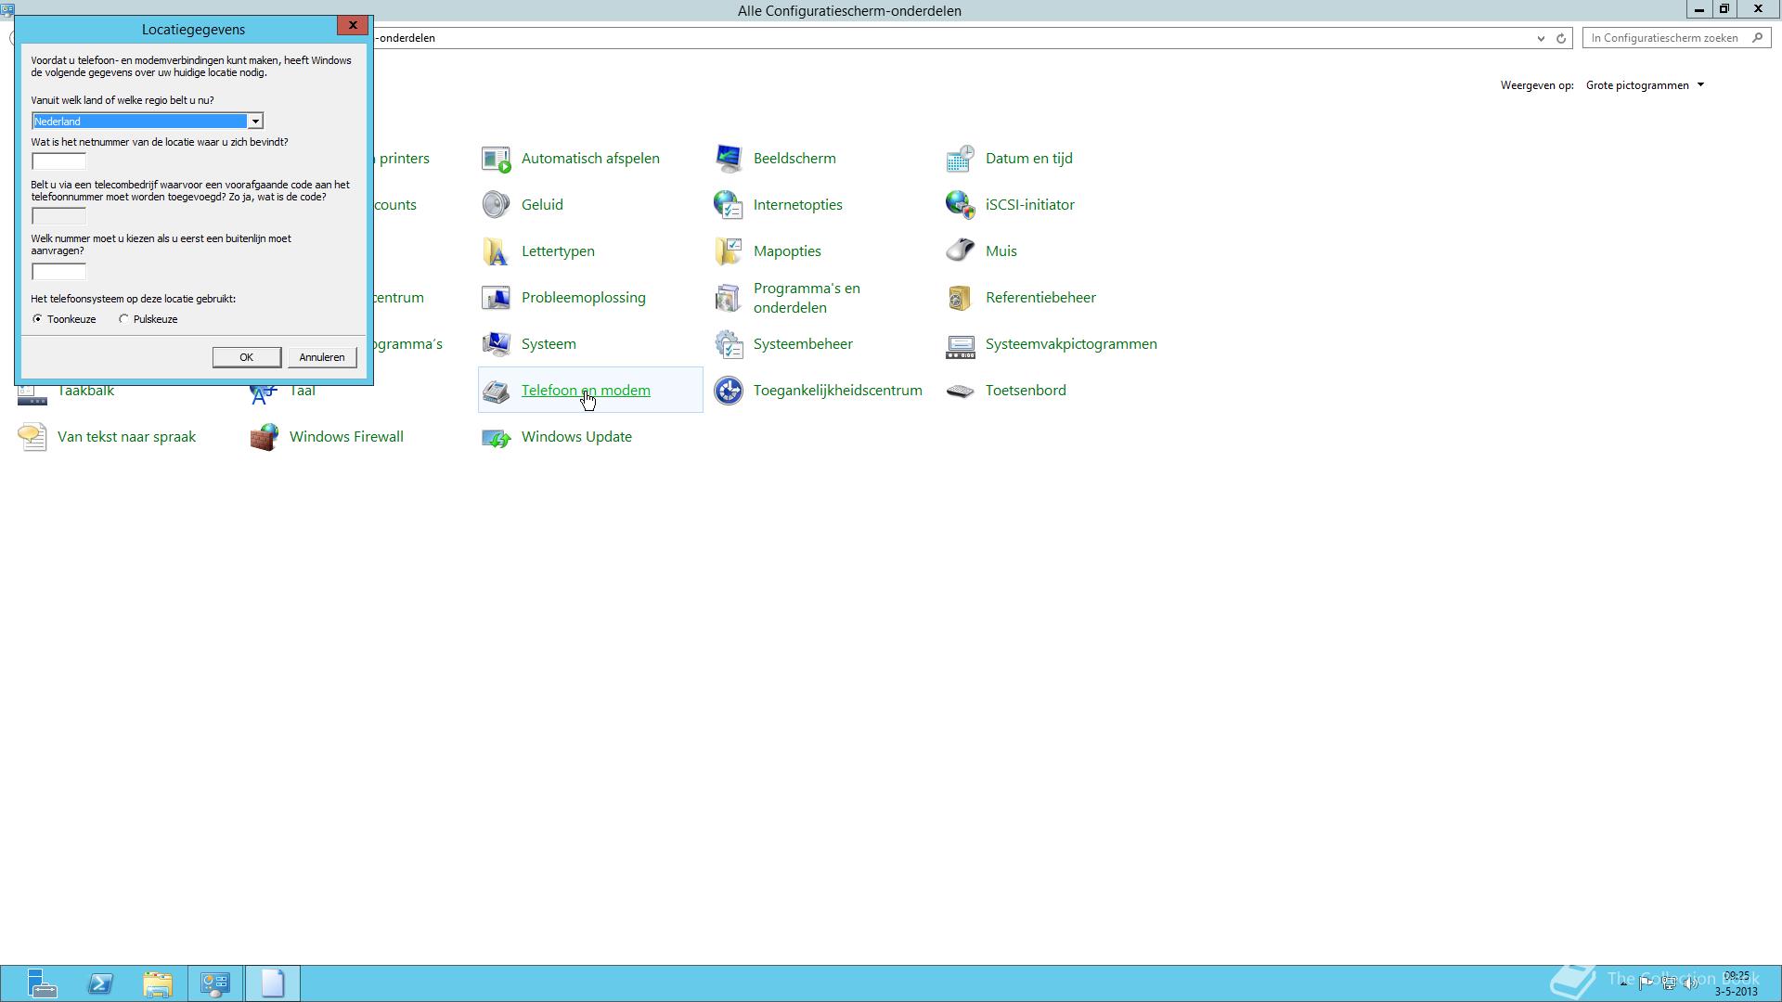Select the Pulskeuze radio button

click(123, 319)
